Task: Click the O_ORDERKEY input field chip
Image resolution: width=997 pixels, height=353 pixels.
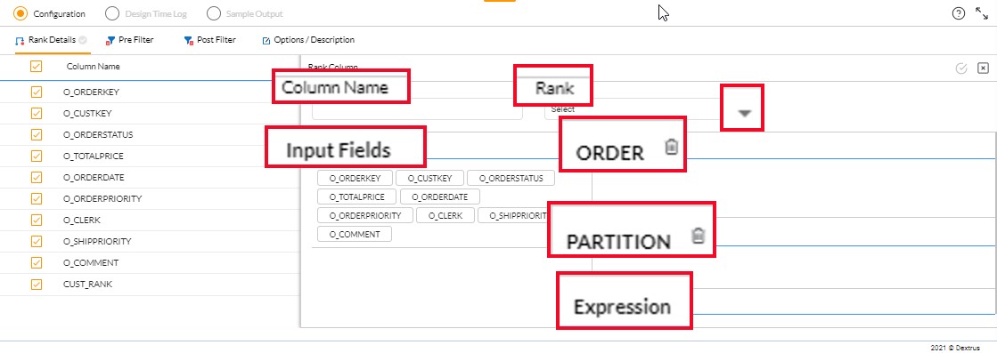Action: click(x=355, y=179)
